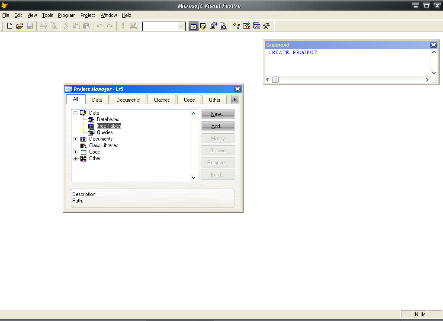
Task: Click the Databases icon in project tree
Action: (x=91, y=119)
